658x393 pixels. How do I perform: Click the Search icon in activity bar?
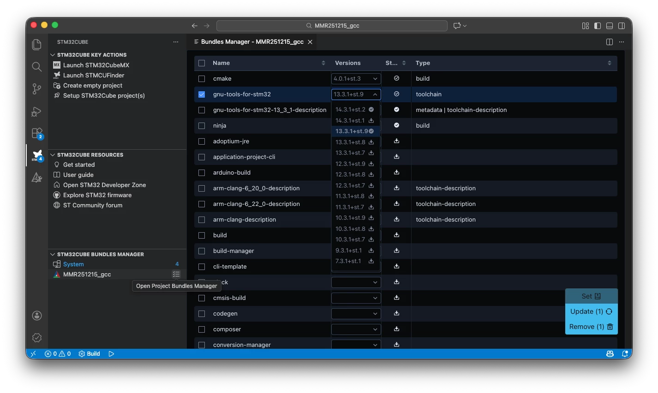37,67
